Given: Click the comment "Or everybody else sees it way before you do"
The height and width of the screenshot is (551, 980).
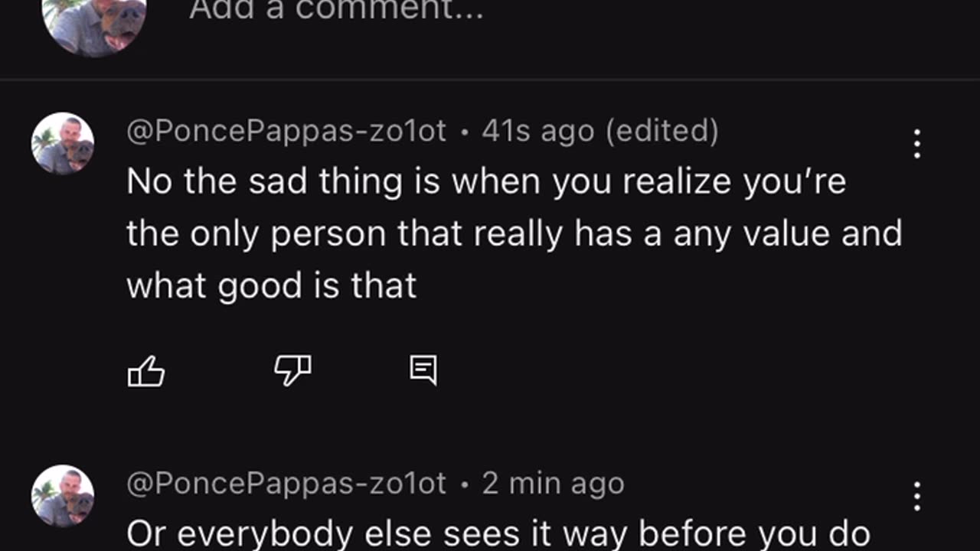Looking at the screenshot, I should coord(498,534).
